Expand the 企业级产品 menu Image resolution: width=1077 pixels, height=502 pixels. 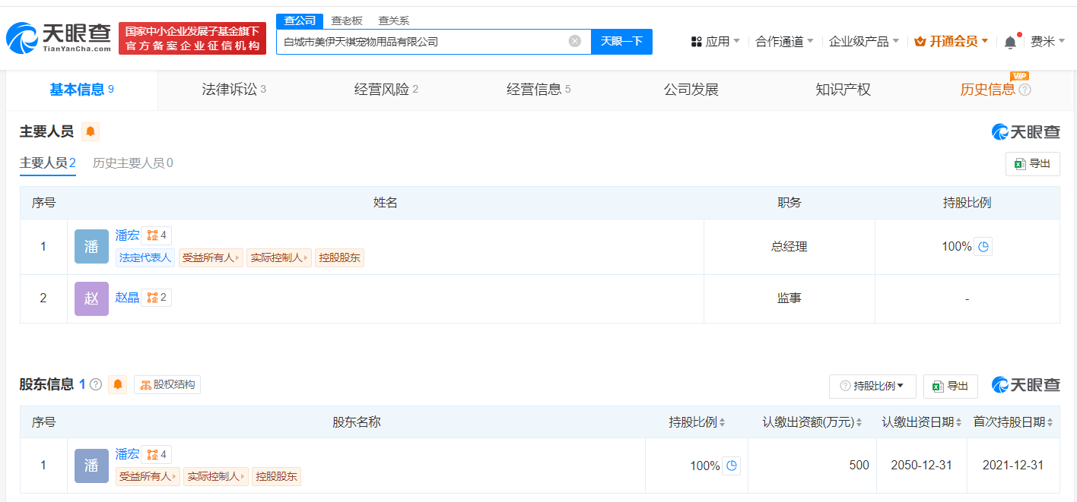[863, 42]
